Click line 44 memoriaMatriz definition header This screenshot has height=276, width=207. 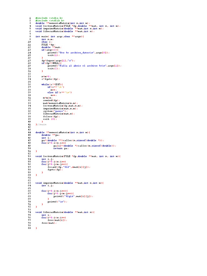(63, 133)
